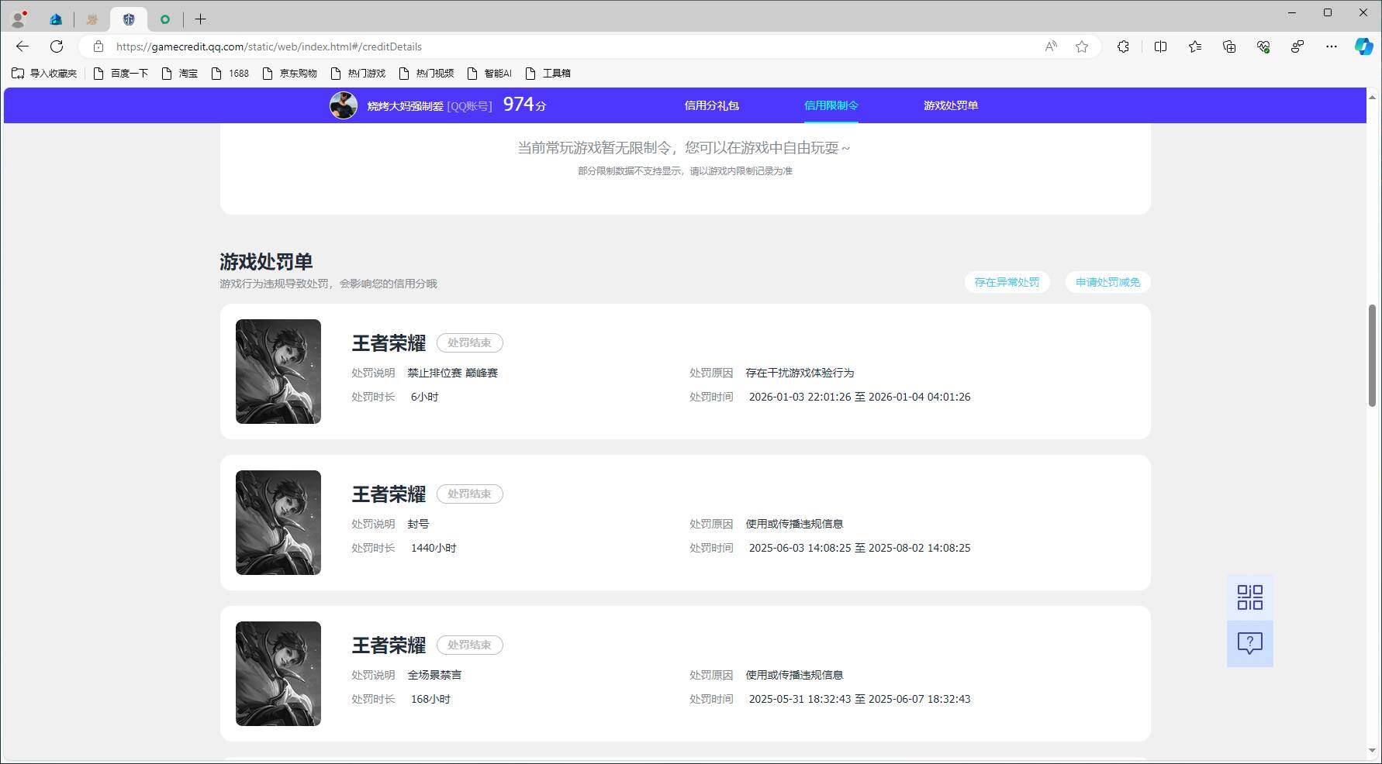Select the date range 2025-05-31 18:32:43
1382x764 pixels.
pyautogui.click(x=859, y=699)
